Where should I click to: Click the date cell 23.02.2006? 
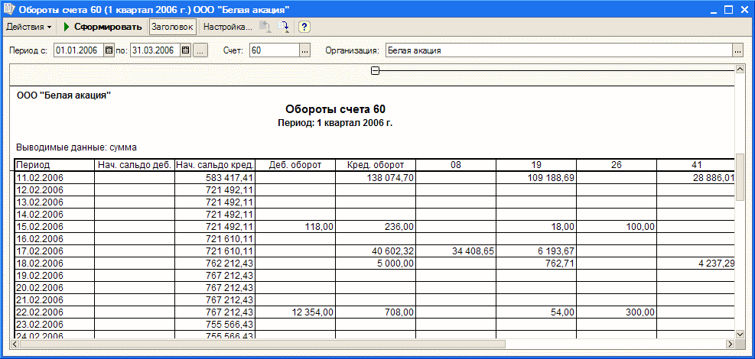[x=54, y=325]
